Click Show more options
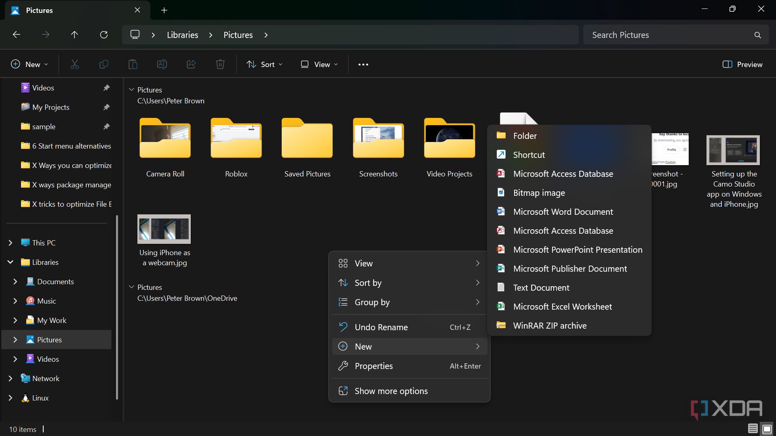Screen dimensions: 776x436 409,391
